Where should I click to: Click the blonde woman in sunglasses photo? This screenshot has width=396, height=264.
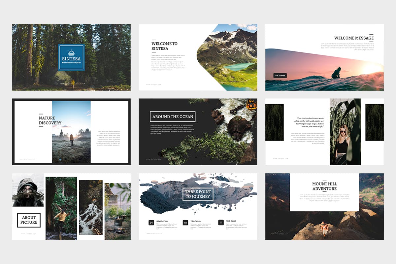click(345, 132)
